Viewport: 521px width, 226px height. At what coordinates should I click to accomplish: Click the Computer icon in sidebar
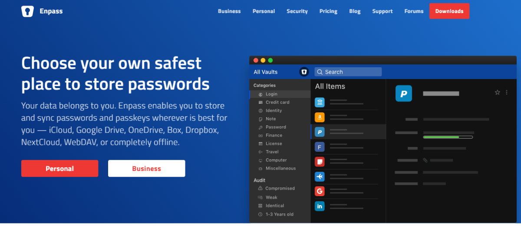260,160
